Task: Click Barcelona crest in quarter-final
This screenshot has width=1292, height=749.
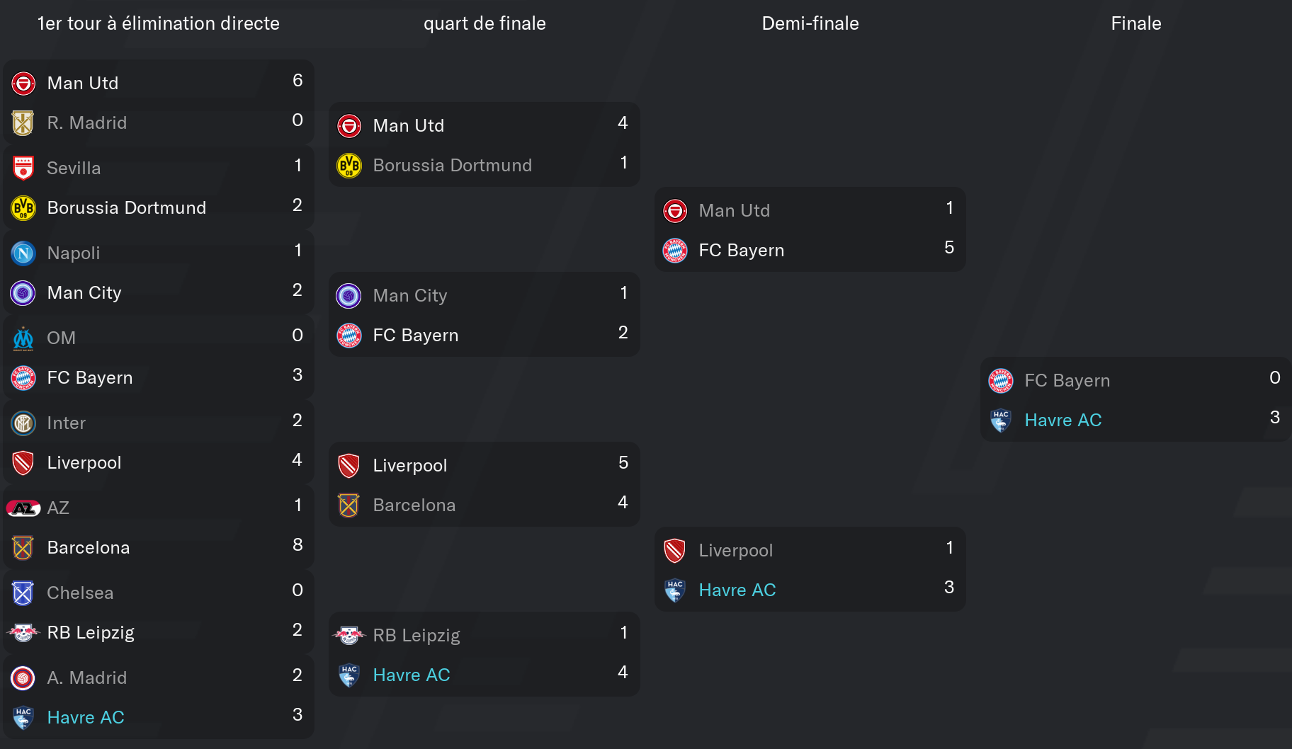Action: pyautogui.click(x=349, y=505)
